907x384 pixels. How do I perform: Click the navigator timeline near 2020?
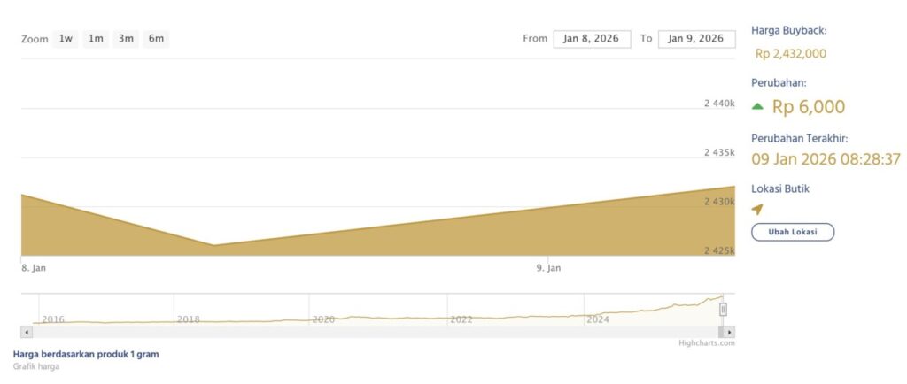pyautogui.click(x=323, y=319)
